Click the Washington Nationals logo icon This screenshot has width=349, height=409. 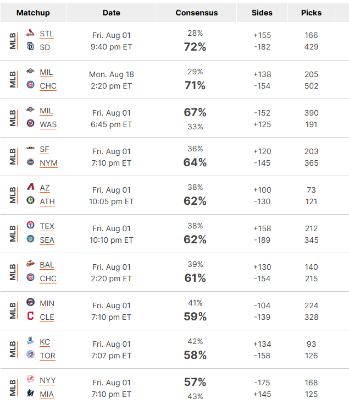30,123
